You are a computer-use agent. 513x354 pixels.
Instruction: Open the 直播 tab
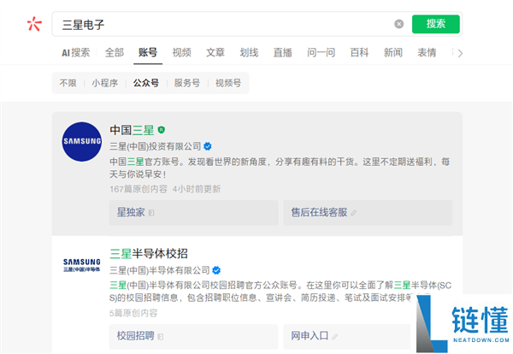click(283, 52)
